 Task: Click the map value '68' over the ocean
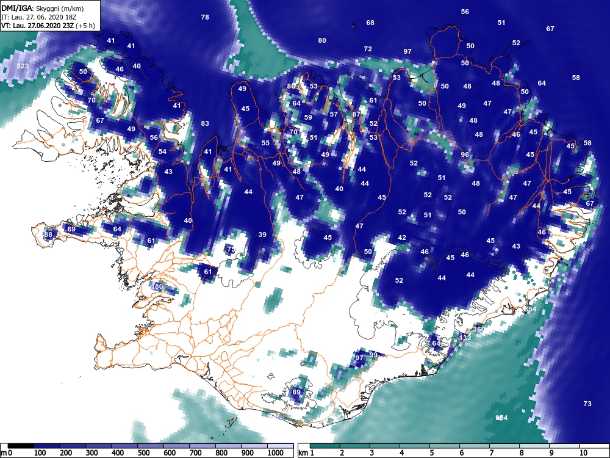click(x=370, y=23)
